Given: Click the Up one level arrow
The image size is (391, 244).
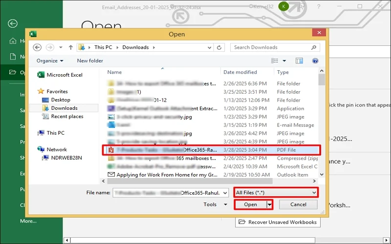Looking at the screenshot, I should (x=71, y=47).
